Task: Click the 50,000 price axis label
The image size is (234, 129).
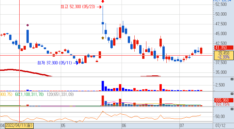Action: click(221, 14)
